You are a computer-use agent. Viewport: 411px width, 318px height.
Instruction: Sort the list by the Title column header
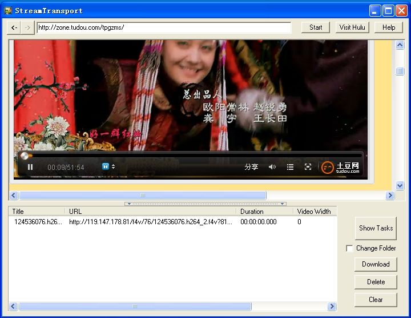coord(37,212)
